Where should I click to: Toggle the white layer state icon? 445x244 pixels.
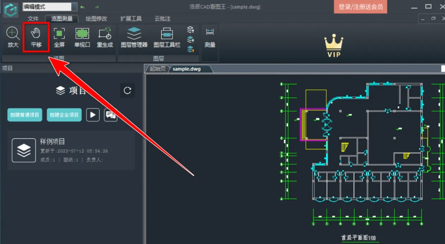[191, 29]
